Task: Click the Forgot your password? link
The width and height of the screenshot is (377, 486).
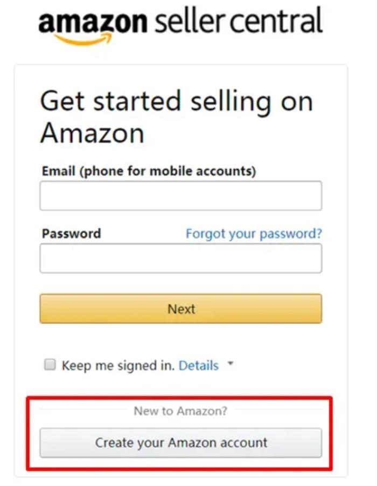Action: coord(254,234)
